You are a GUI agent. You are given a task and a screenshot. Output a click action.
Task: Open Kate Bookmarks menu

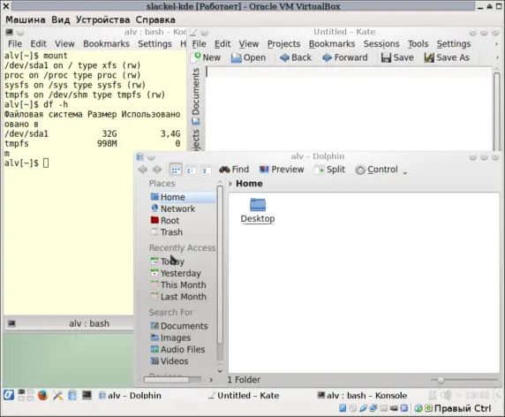pyautogui.click(x=332, y=44)
